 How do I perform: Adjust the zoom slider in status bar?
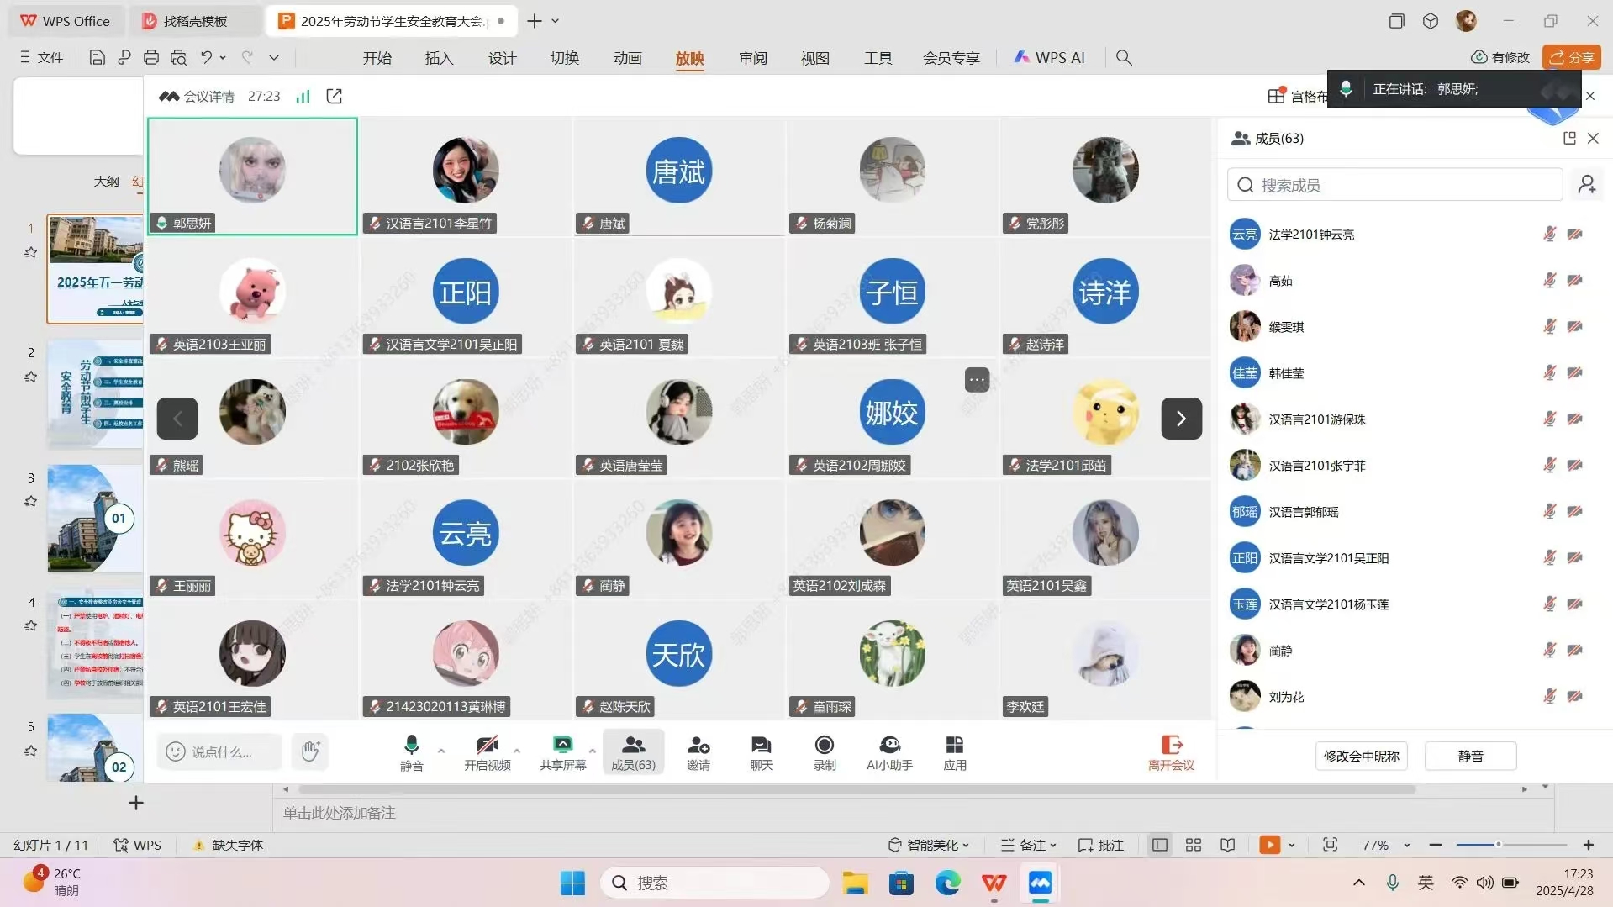[x=1497, y=845]
